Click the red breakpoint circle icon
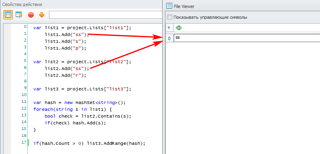This screenshot has height=154, width=320. (31, 15)
